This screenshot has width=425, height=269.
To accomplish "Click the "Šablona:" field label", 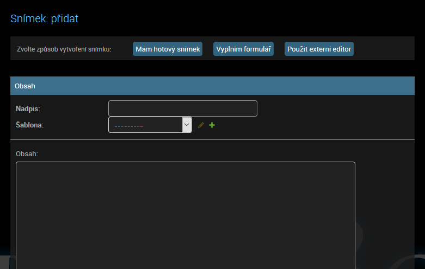I will tap(30, 125).
